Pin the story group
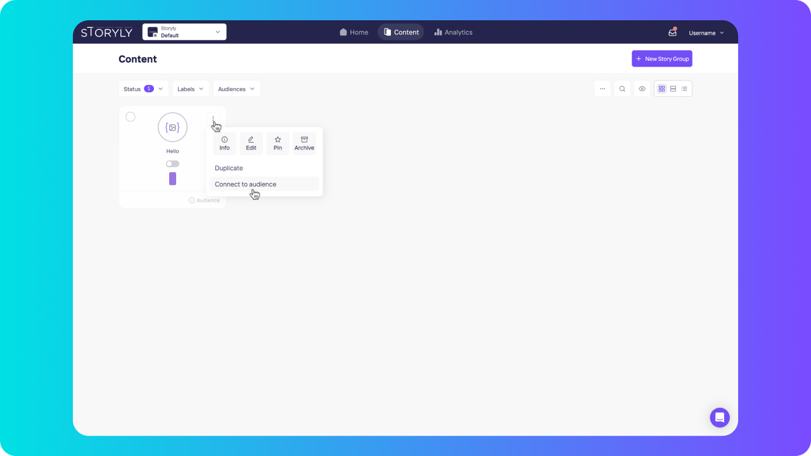This screenshot has width=811, height=456. pyautogui.click(x=278, y=144)
